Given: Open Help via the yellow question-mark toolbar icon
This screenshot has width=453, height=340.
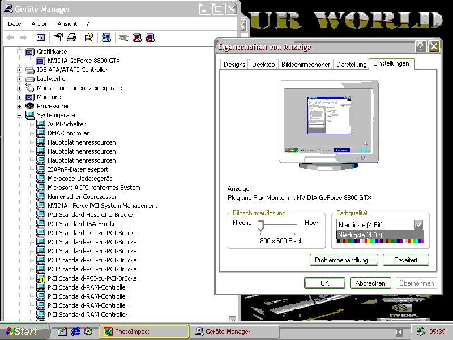Looking at the screenshot, I should point(89,37).
